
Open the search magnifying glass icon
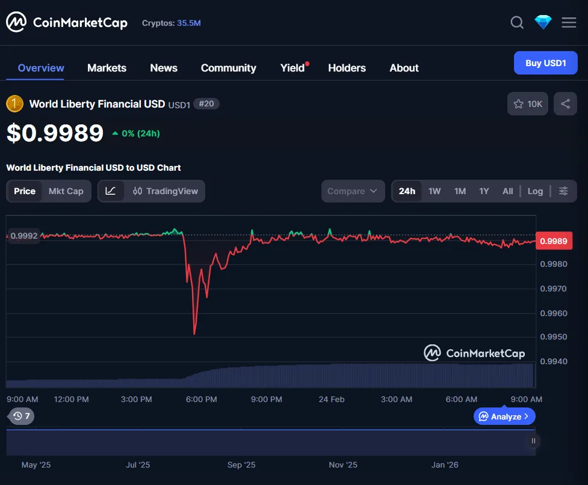[x=516, y=22]
